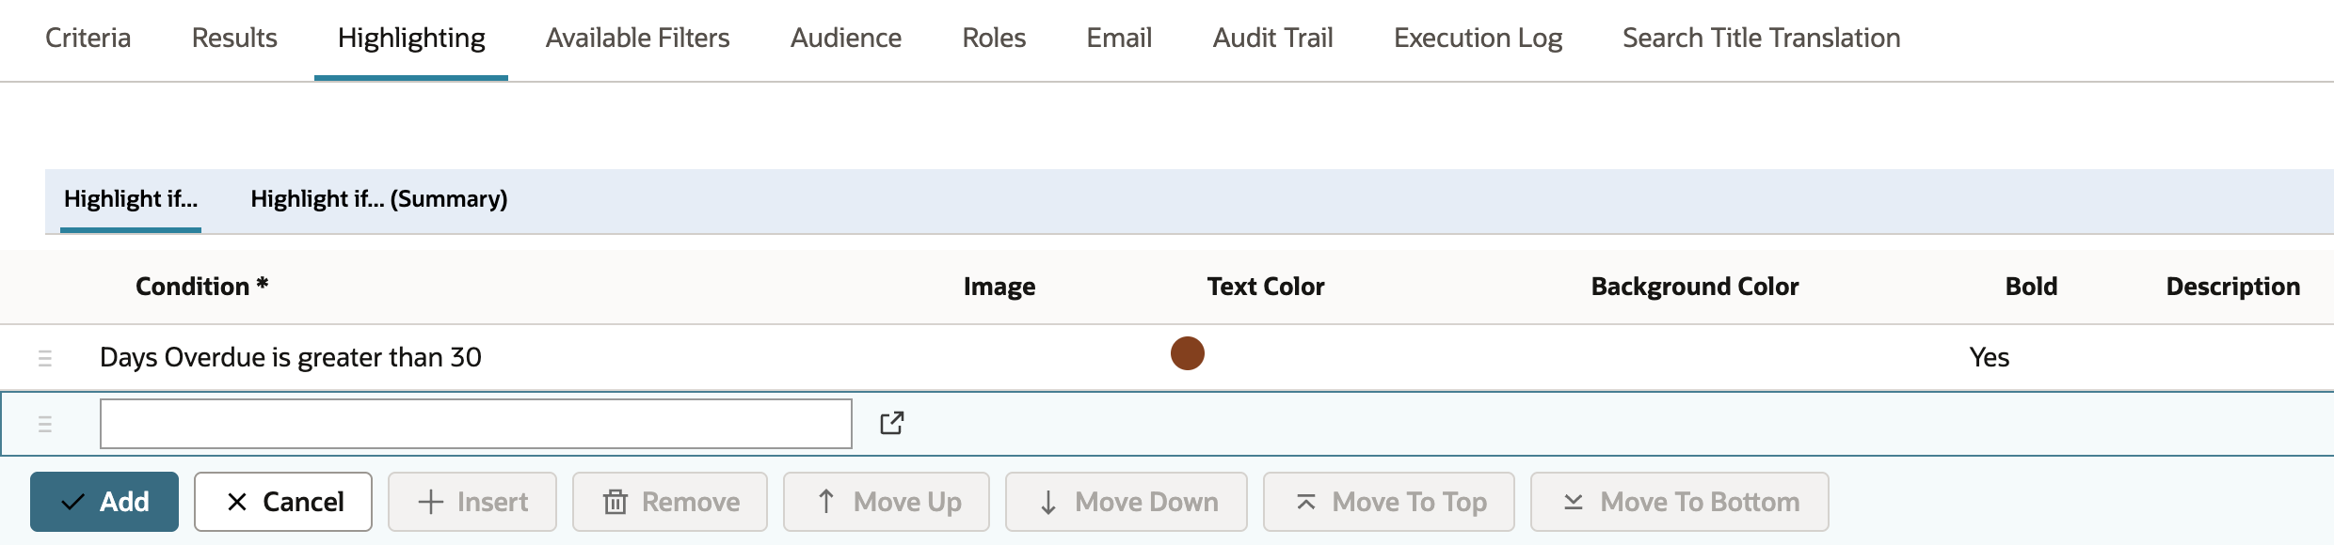
Task: Click the Remove button
Action: pyautogui.click(x=670, y=502)
